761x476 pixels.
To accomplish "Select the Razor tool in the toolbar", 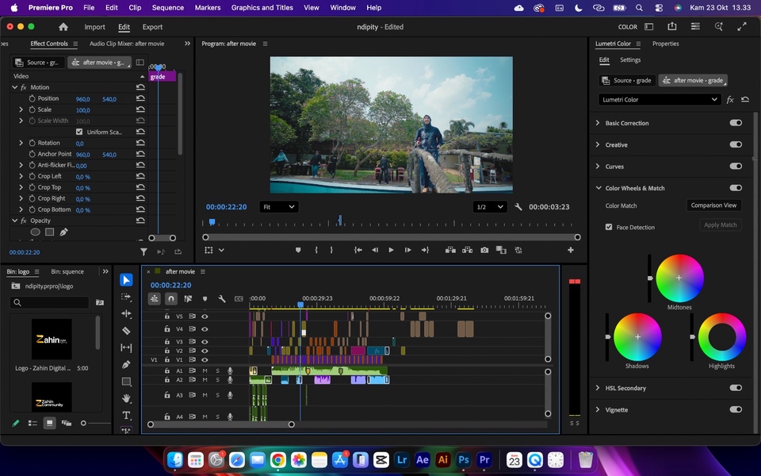I will (x=126, y=331).
